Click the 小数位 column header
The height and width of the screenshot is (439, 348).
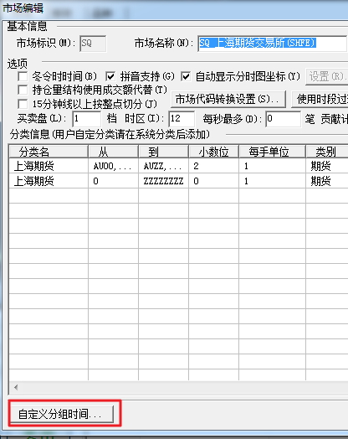[x=214, y=152]
